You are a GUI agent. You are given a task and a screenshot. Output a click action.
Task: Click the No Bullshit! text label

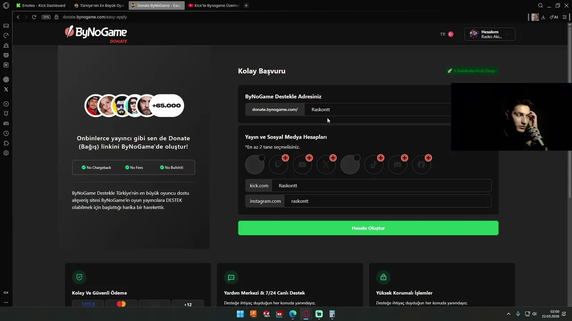[174, 168]
